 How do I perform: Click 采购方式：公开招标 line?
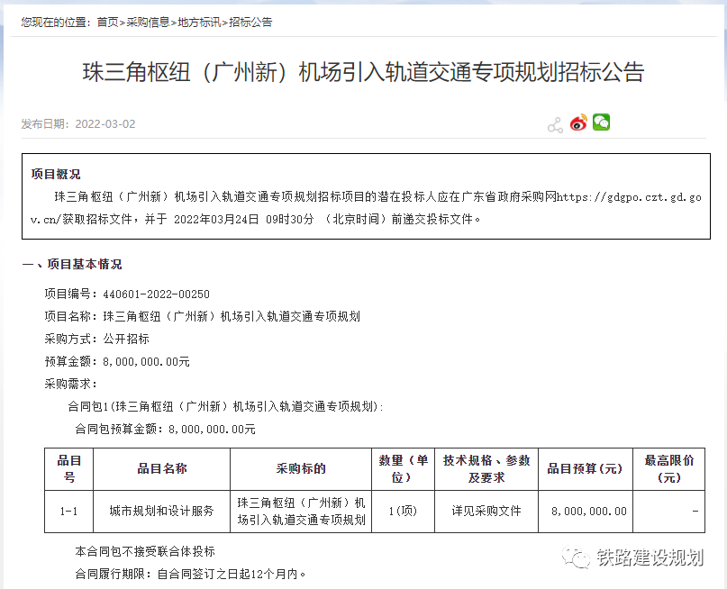(97, 339)
